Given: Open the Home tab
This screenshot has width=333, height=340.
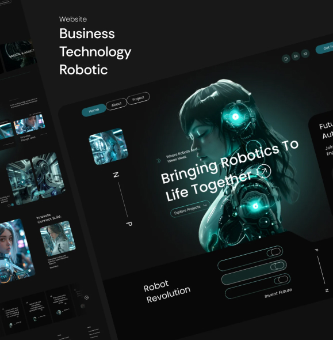Looking at the screenshot, I should (94, 111).
